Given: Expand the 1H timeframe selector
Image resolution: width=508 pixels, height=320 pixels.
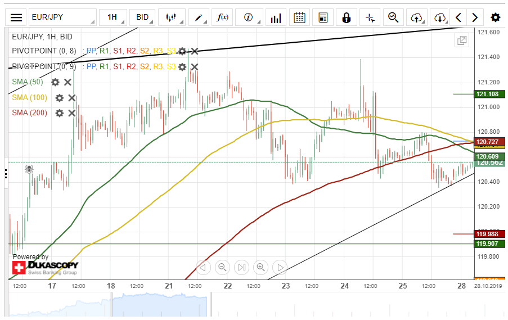Looking at the screenshot, I should point(113,17).
